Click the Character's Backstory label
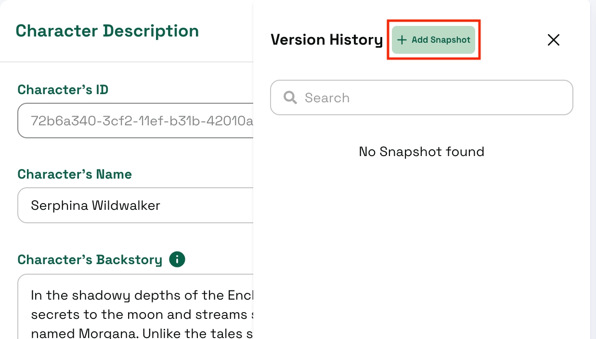The height and width of the screenshot is (339, 596). coord(90,260)
